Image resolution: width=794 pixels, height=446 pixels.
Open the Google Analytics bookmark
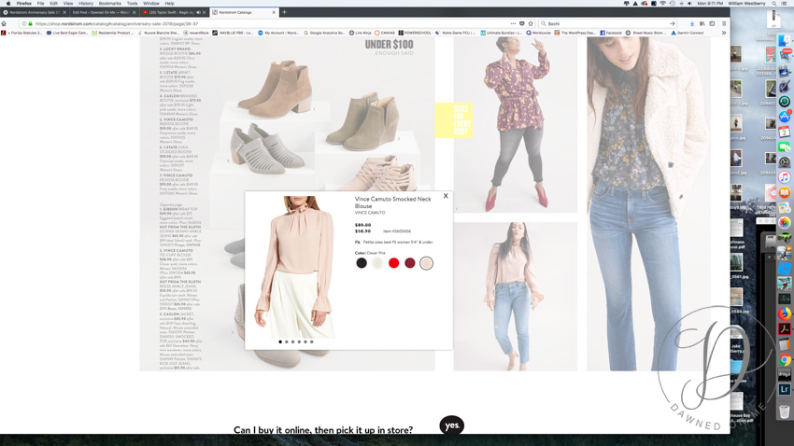tap(324, 33)
